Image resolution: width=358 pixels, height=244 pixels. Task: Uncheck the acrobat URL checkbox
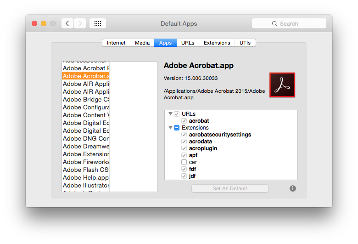tap(184, 121)
